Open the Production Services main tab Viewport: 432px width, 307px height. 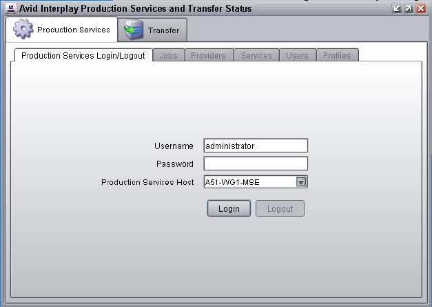tap(62, 30)
